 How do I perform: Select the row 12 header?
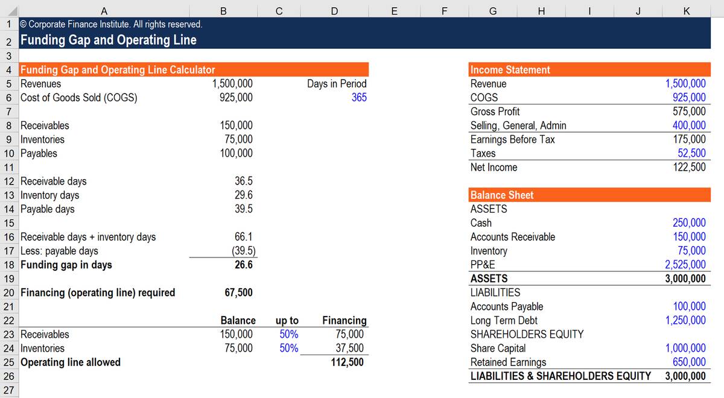tap(9, 182)
